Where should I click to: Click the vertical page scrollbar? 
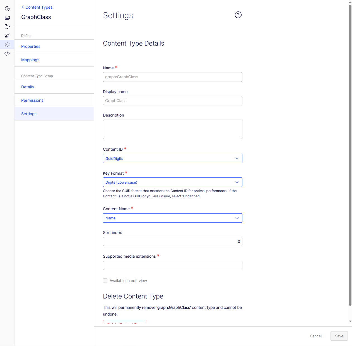point(350,154)
